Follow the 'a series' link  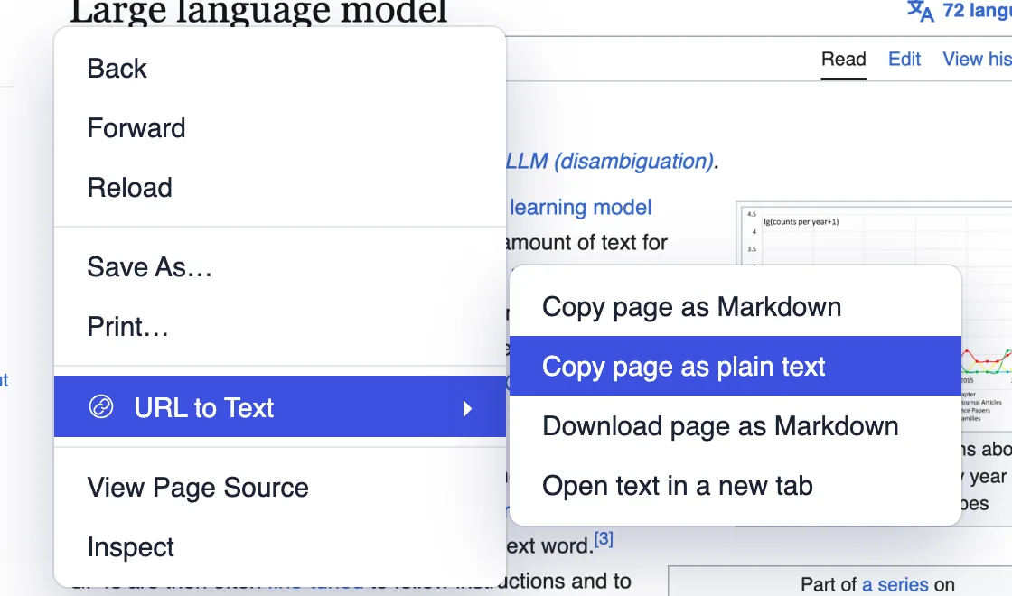895,584
